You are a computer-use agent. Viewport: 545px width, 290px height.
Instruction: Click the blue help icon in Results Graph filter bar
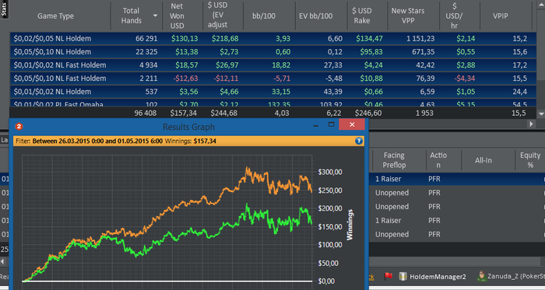(x=359, y=141)
